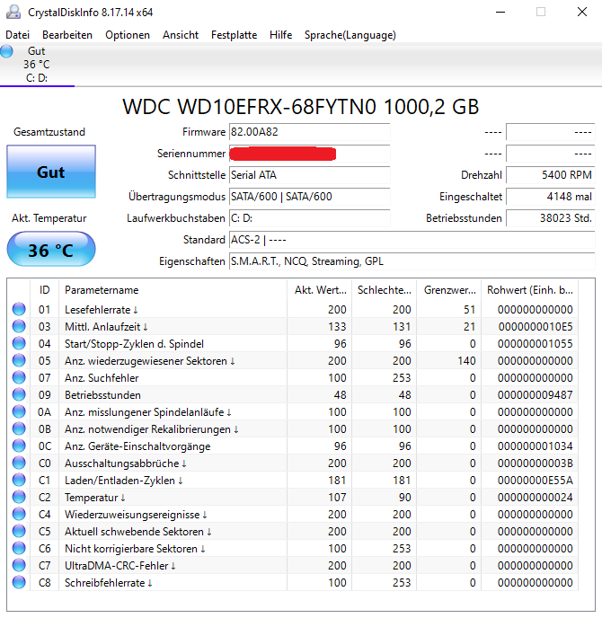The width and height of the screenshot is (602, 618).
Task: Click status orb for UltraDMA-CRC-Fehler row
Action: tap(19, 566)
